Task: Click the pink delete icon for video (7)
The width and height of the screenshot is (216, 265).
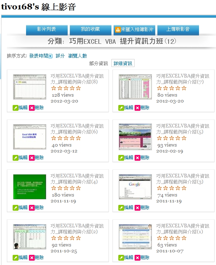Action: coord(137,108)
